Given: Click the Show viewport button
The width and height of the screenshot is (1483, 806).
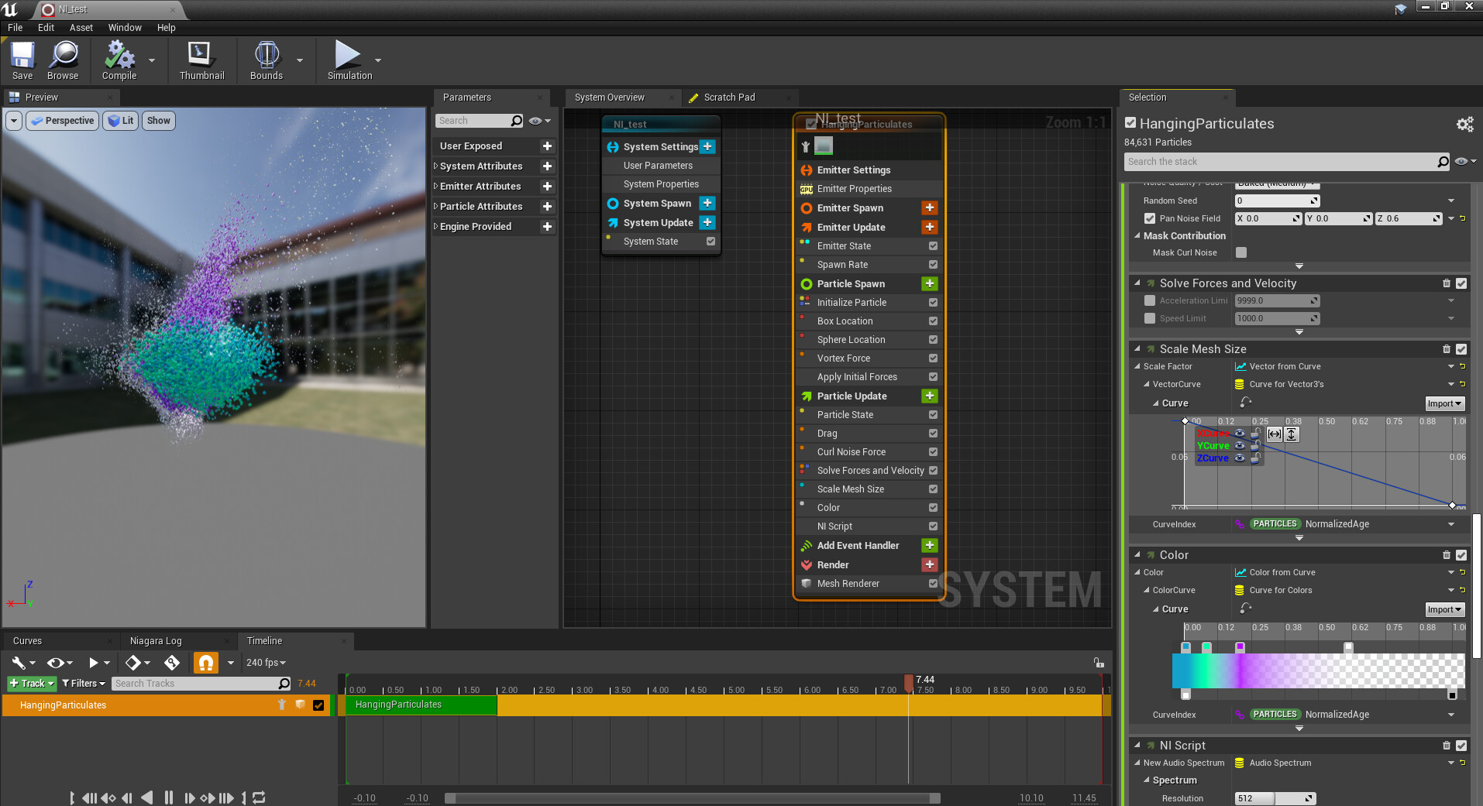Looking at the screenshot, I should 158,121.
